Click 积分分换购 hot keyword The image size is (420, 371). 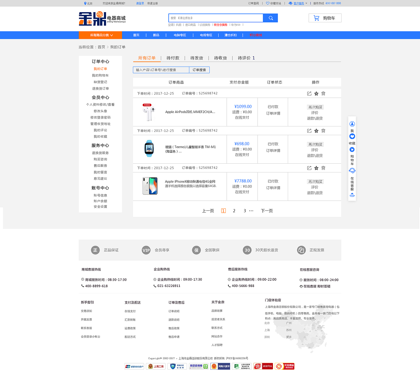point(220,25)
